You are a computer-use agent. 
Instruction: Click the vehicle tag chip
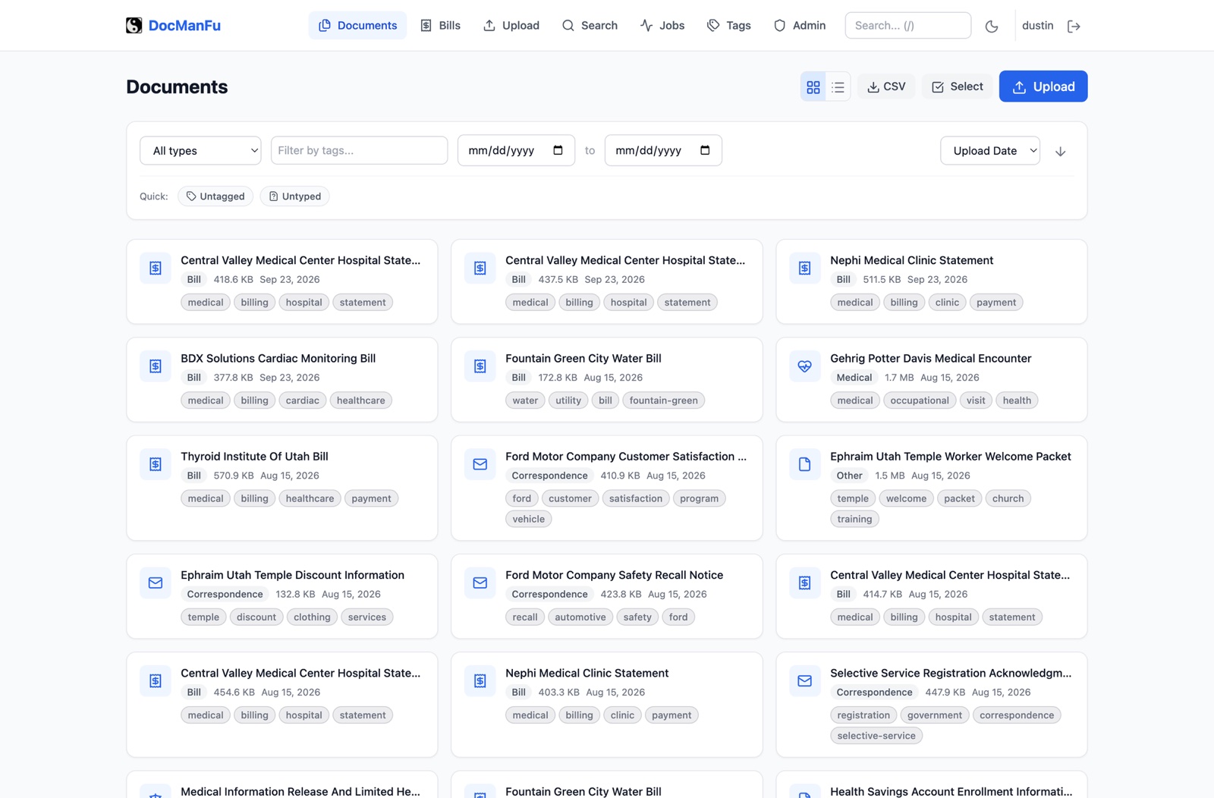528,520
